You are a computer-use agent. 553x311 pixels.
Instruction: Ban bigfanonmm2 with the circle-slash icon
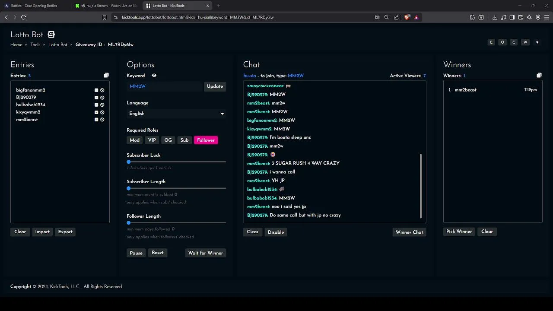click(102, 90)
